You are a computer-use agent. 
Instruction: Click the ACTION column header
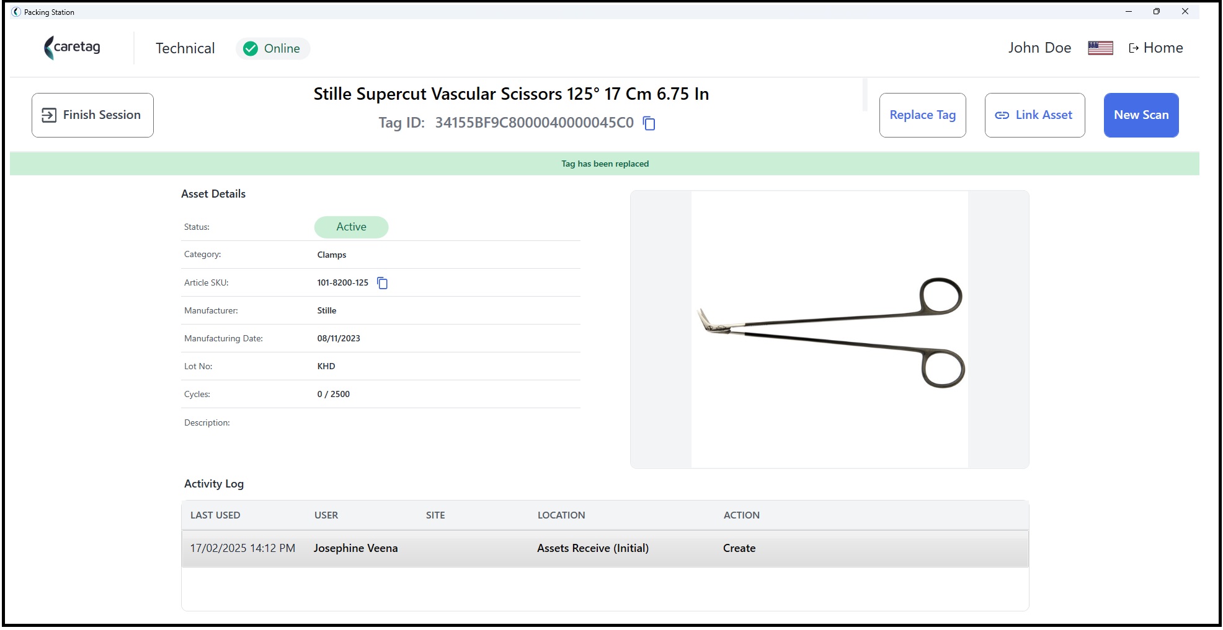click(x=741, y=515)
